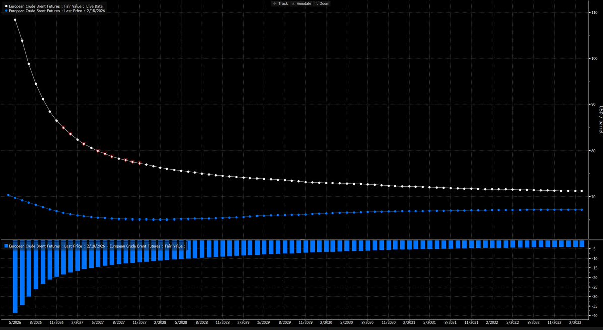Activate the Track crosshair tool
Screen dimensions: 603x330
tap(280, 3)
